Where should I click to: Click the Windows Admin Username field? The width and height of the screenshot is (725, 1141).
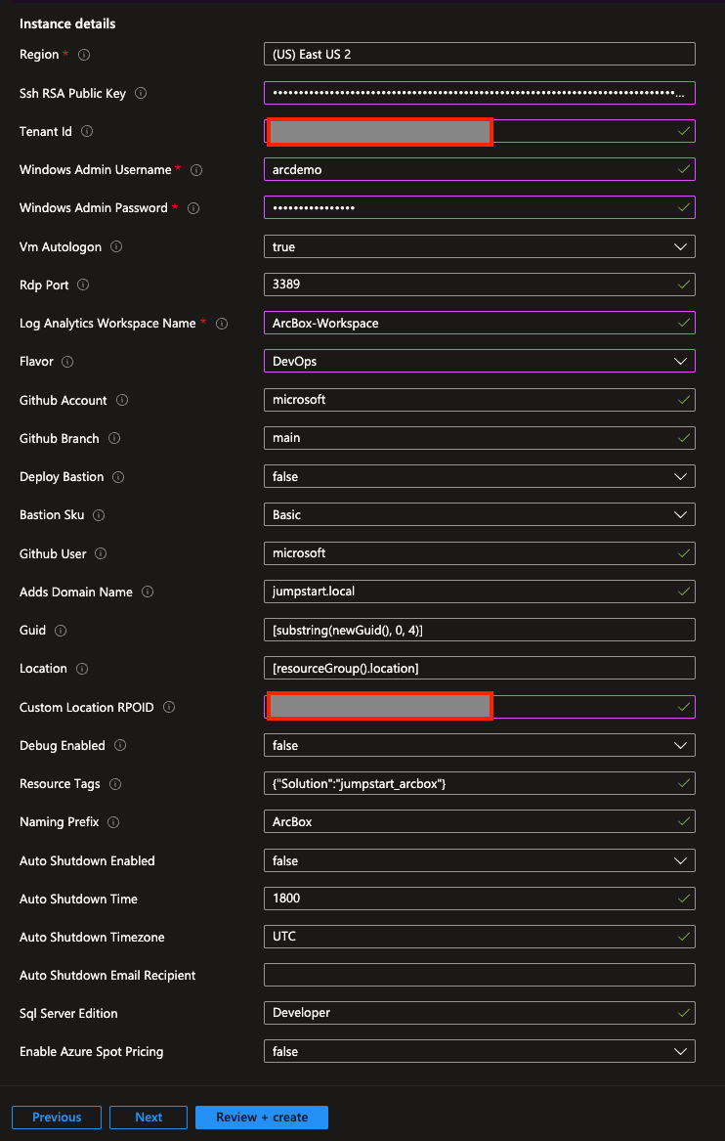pos(479,169)
